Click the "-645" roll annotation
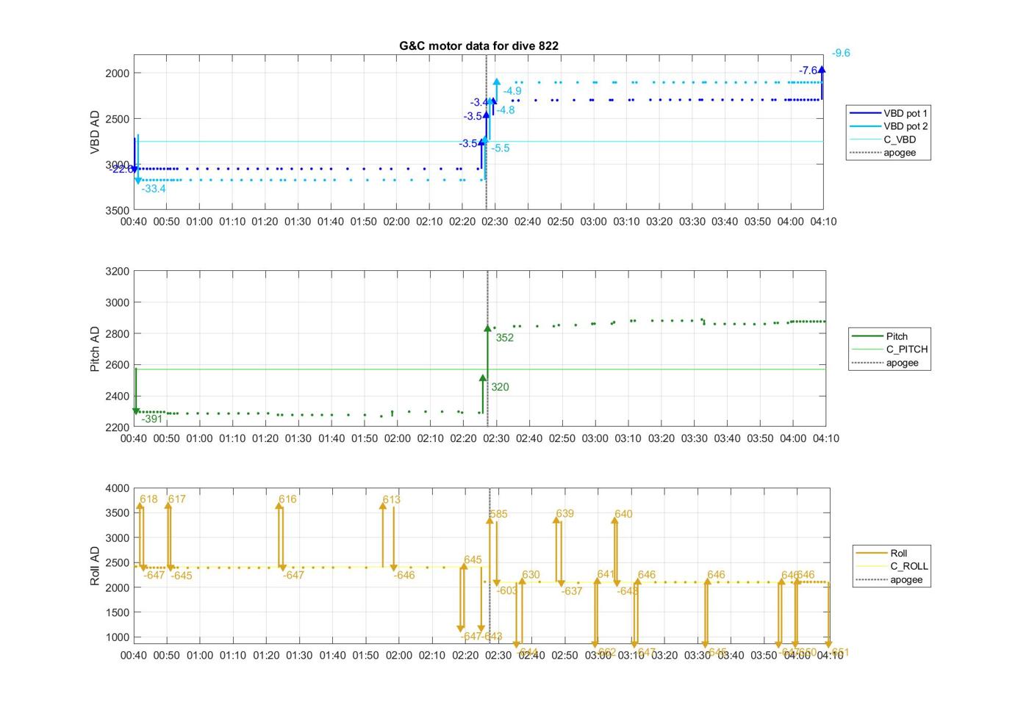The image size is (1029, 724). 182,576
